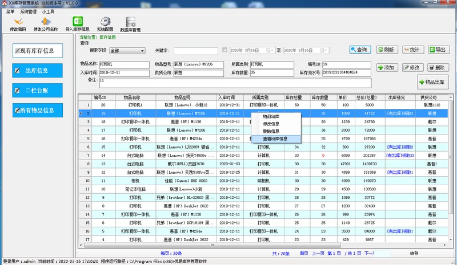The width and height of the screenshot is (457, 265).
Task: Toggle the start date checkbox
Action: click(x=225, y=50)
